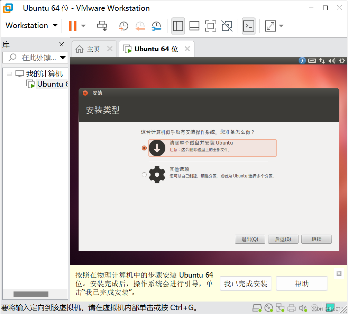Open the library search filter dropdown
Screen dimensions: 348x314
(63, 58)
